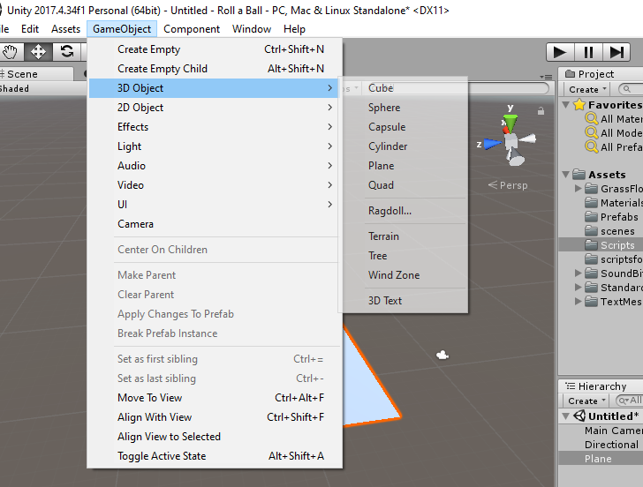Open the Prefabs folder
Screen dimensions: 643x487
[x=612, y=217]
